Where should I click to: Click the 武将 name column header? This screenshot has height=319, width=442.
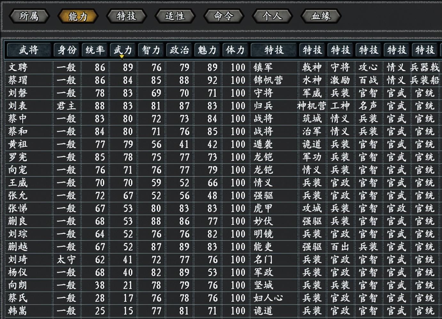(29, 50)
